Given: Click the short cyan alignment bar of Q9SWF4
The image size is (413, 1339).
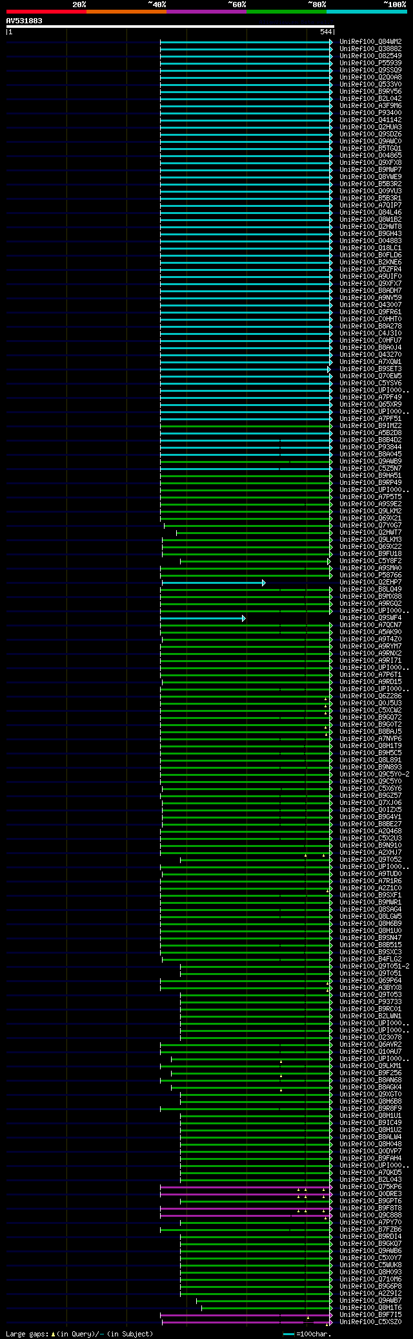Looking at the screenshot, I should 202,618.
